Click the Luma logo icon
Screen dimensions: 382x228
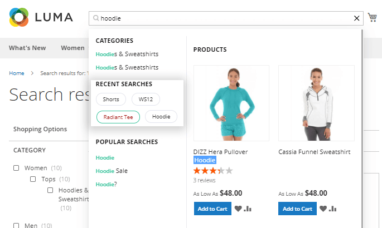pyautogui.click(x=19, y=17)
